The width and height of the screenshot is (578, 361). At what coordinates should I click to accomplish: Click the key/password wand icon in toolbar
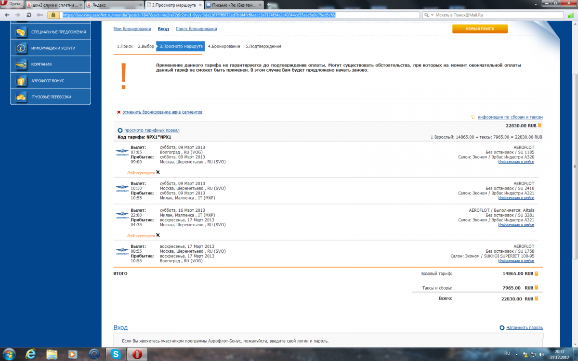tap(40, 15)
